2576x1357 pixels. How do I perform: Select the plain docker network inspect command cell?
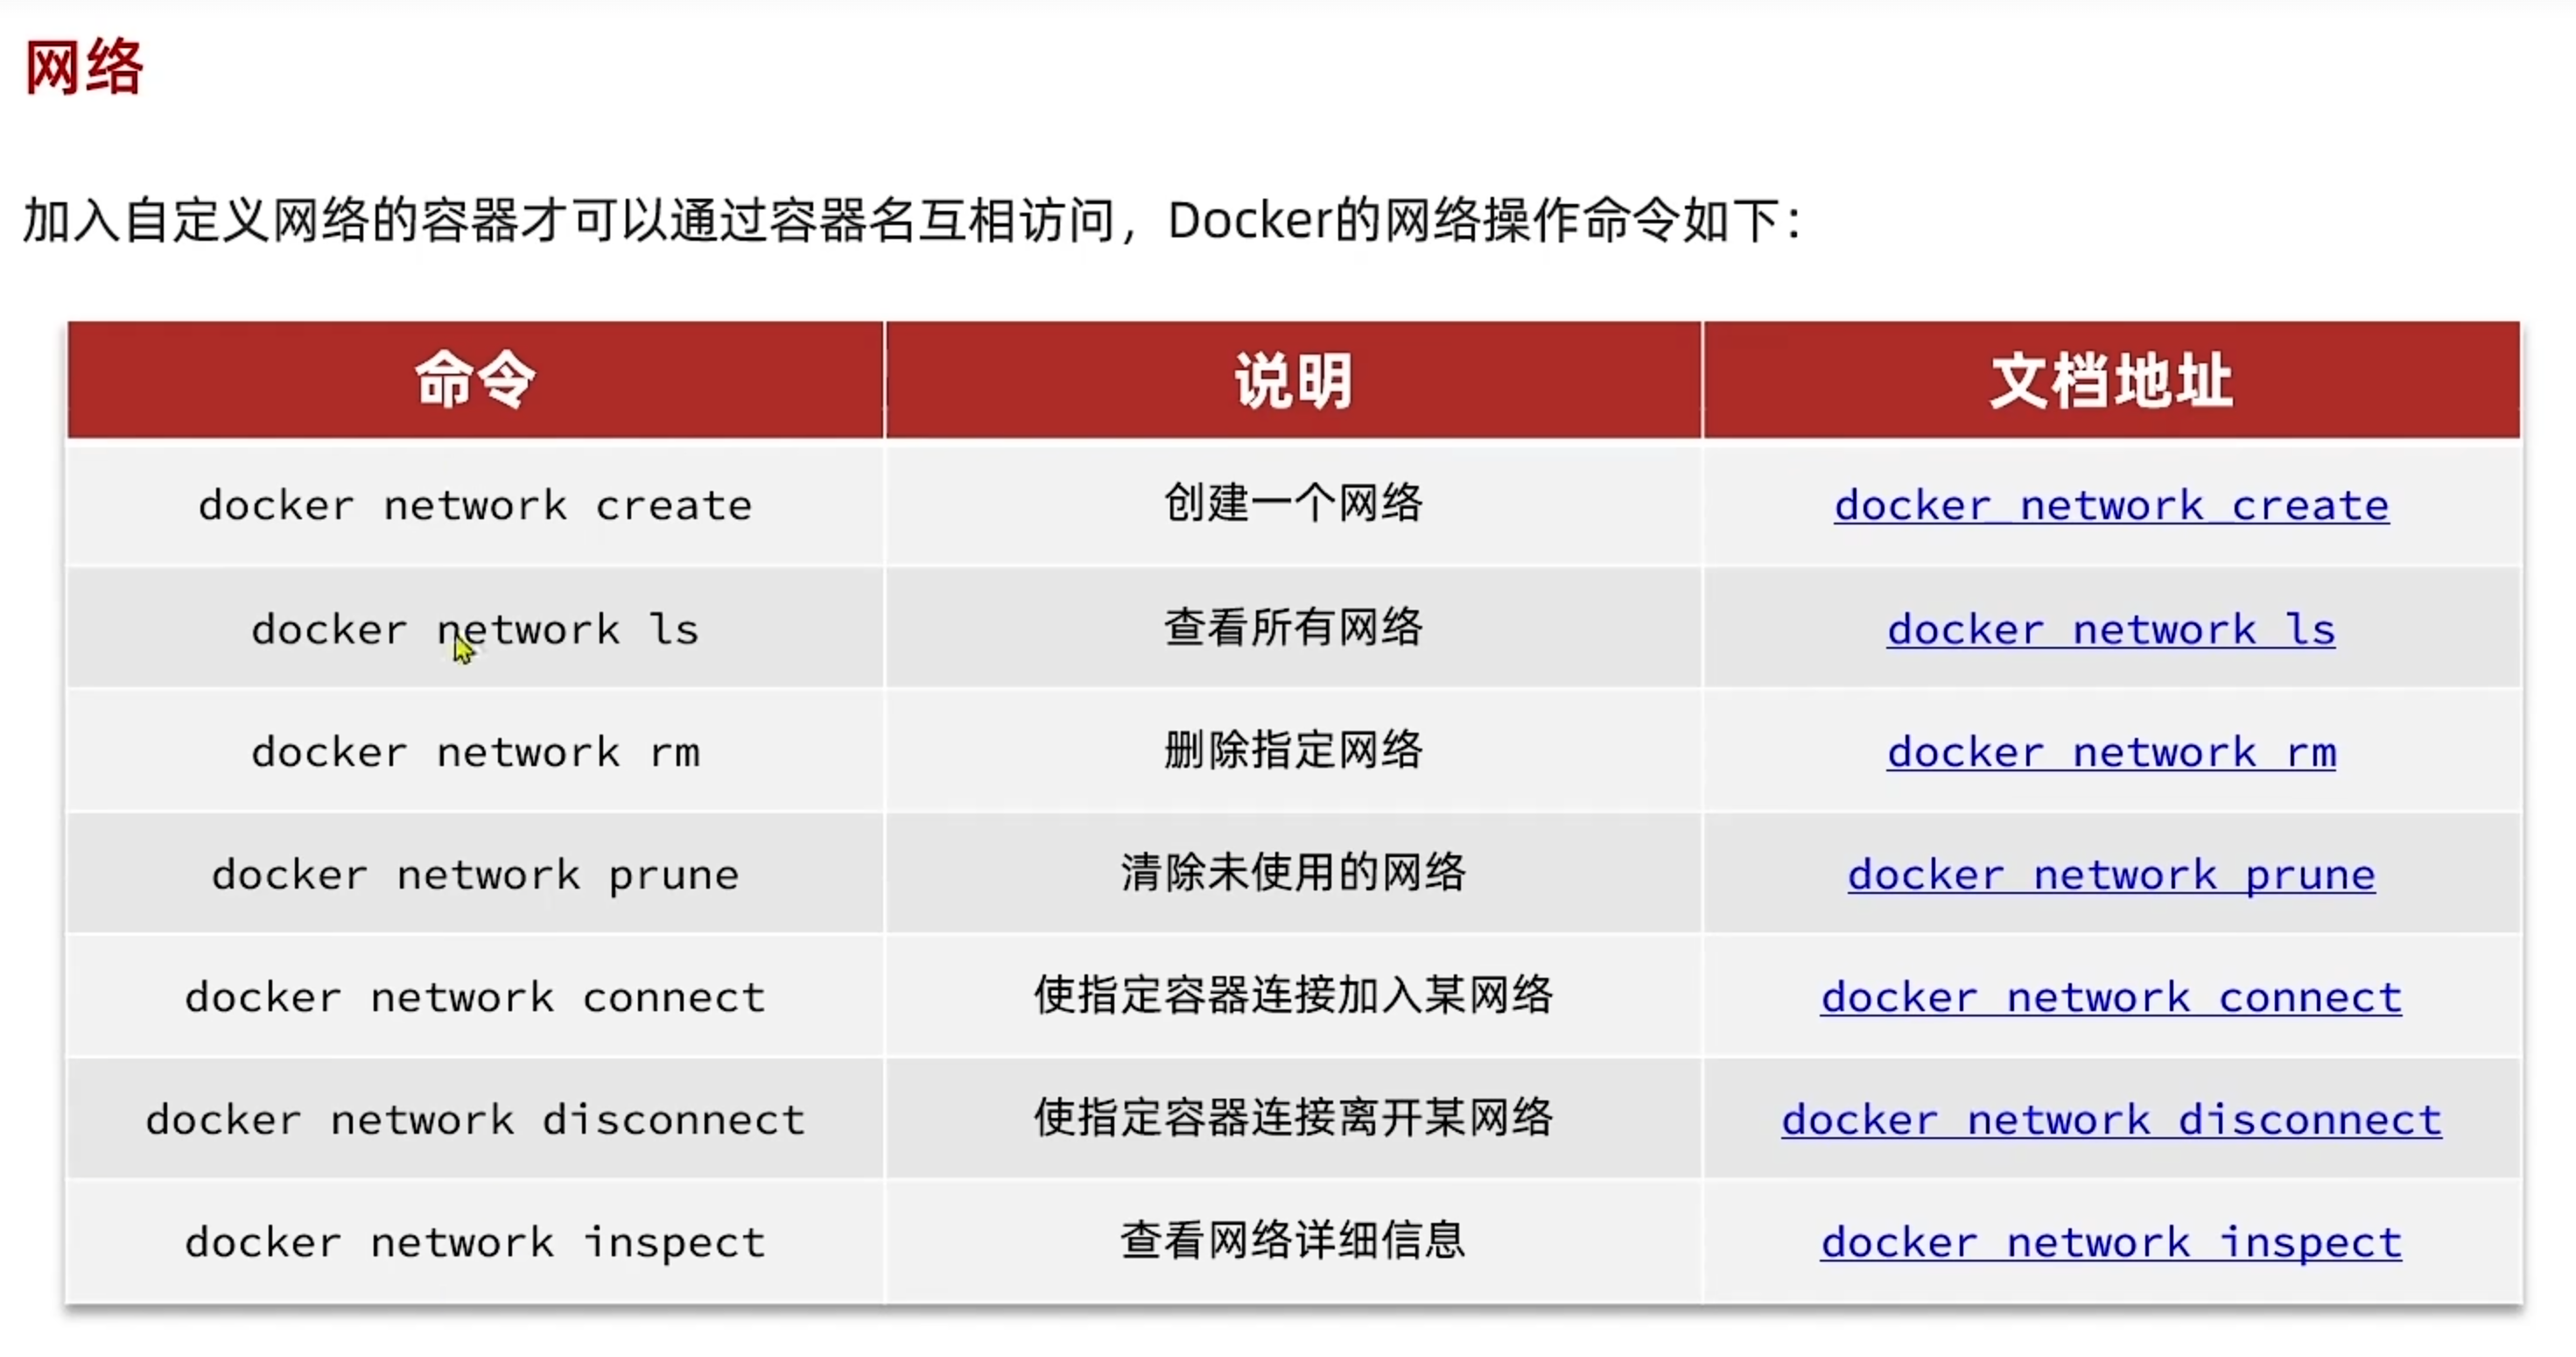click(475, 1243)
